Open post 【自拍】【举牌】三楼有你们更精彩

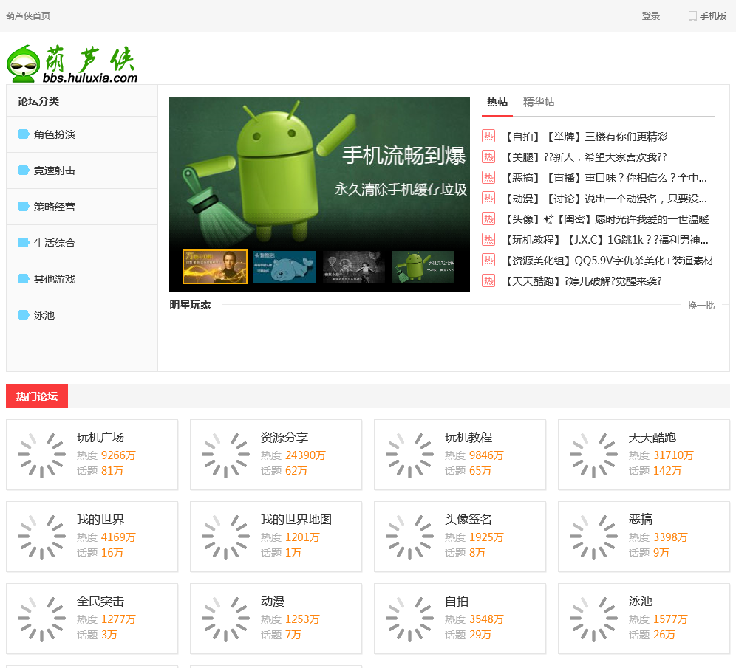[586, 137]
